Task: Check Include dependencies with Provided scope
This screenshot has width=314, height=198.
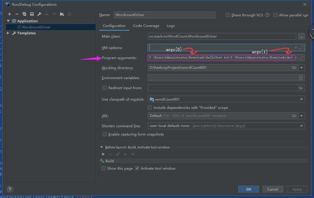Action: click(x=150, y=107)
